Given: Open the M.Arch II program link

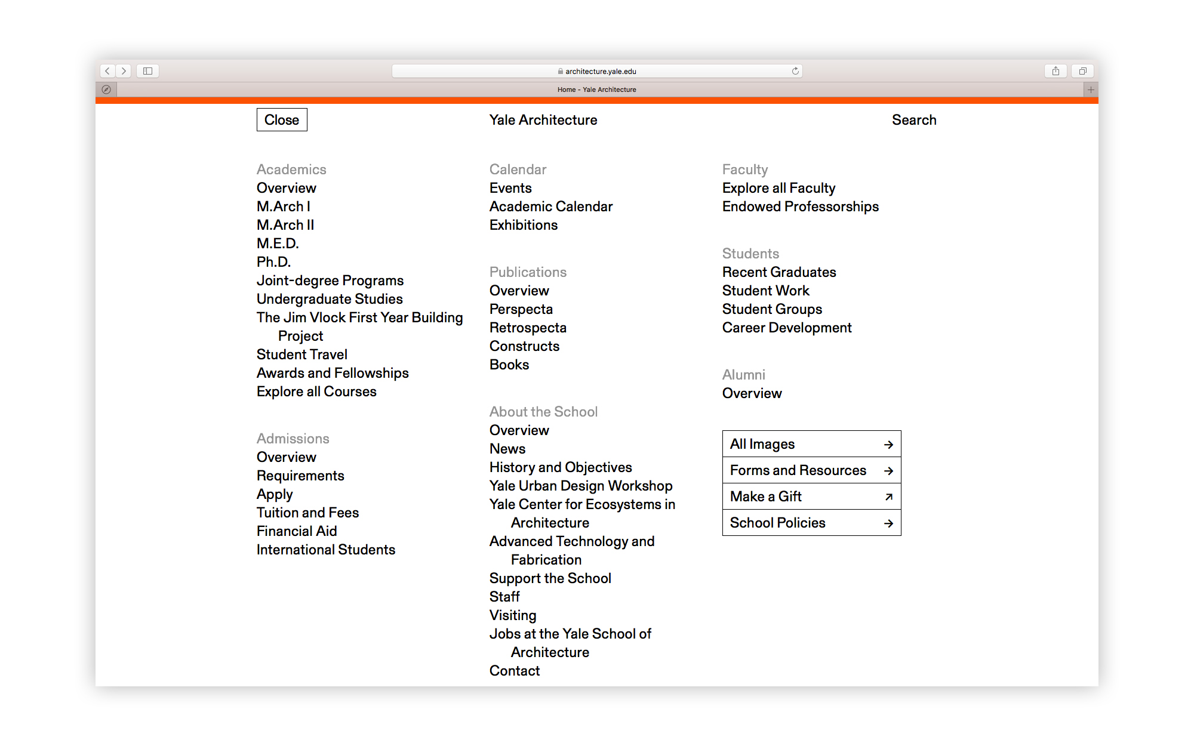Looking at the screenshot, I should point(285,225).
